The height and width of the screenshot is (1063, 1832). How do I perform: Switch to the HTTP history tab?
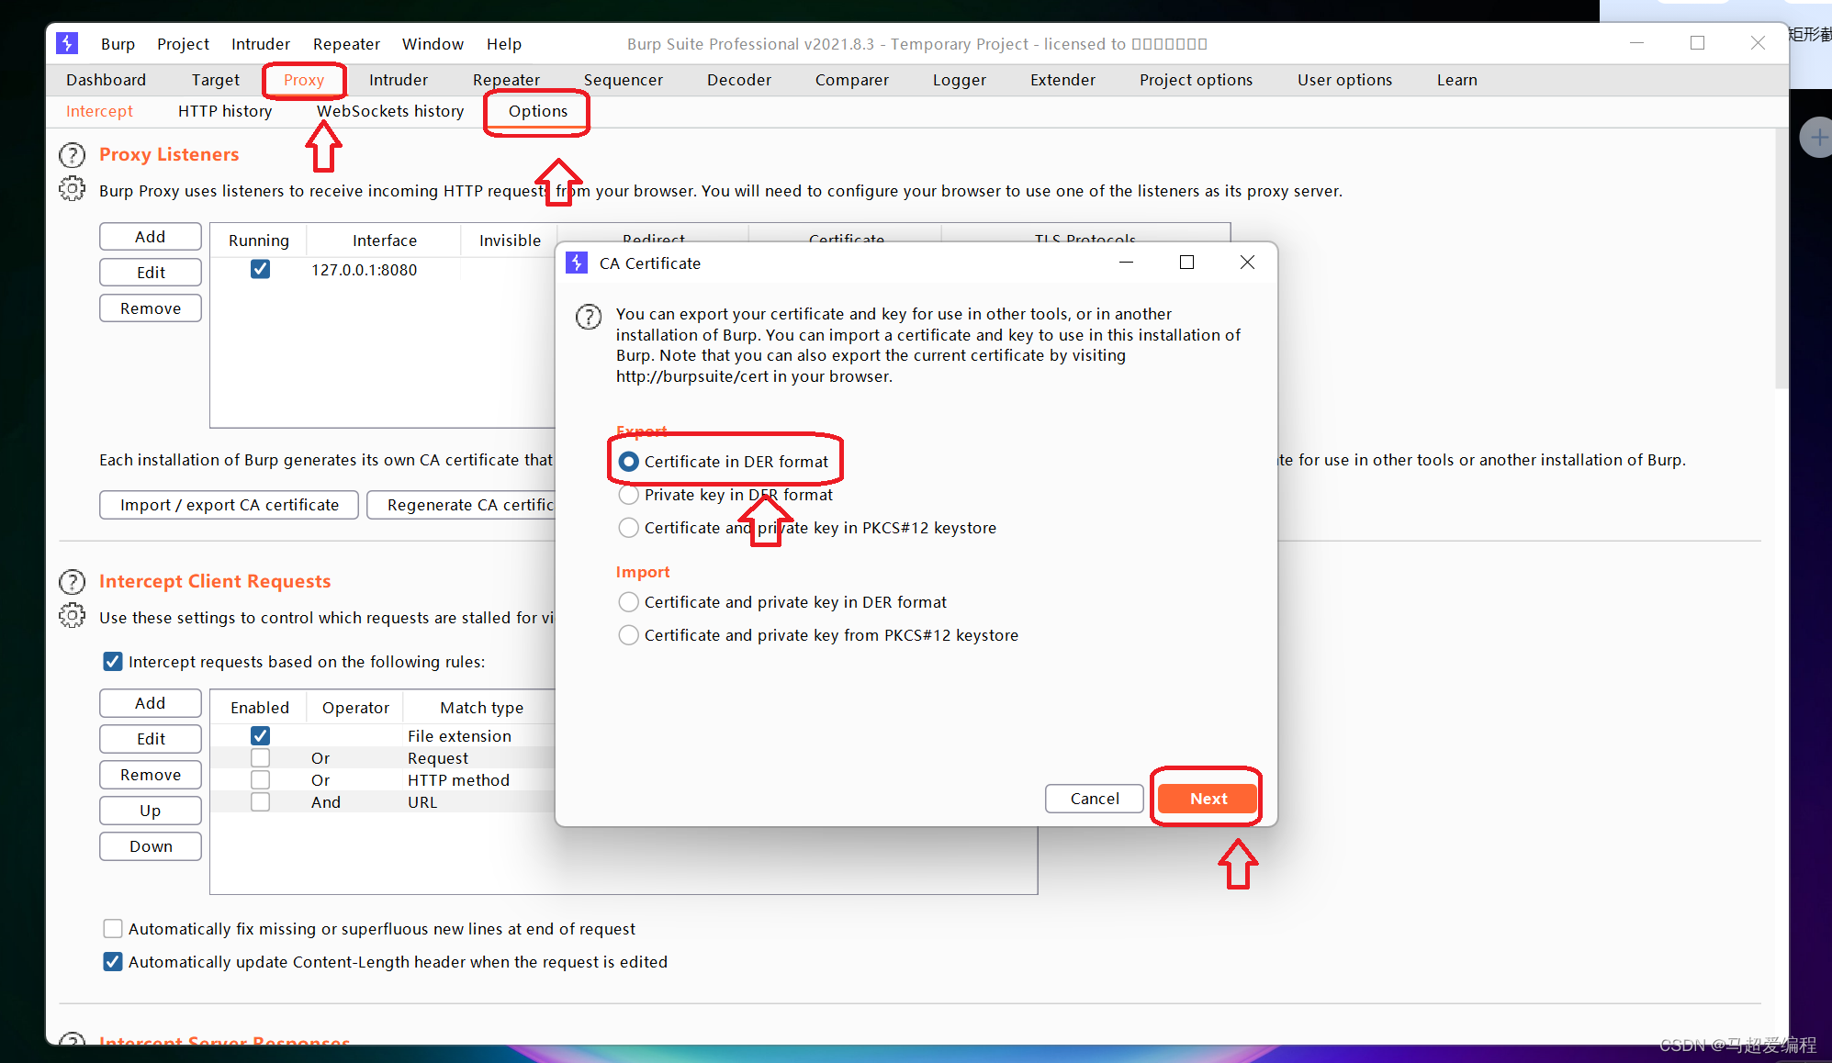click(x=225, y=111)
